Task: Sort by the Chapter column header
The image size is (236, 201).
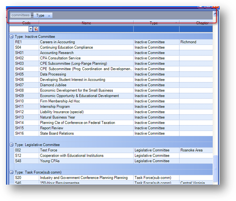Action: click(196, 23)
